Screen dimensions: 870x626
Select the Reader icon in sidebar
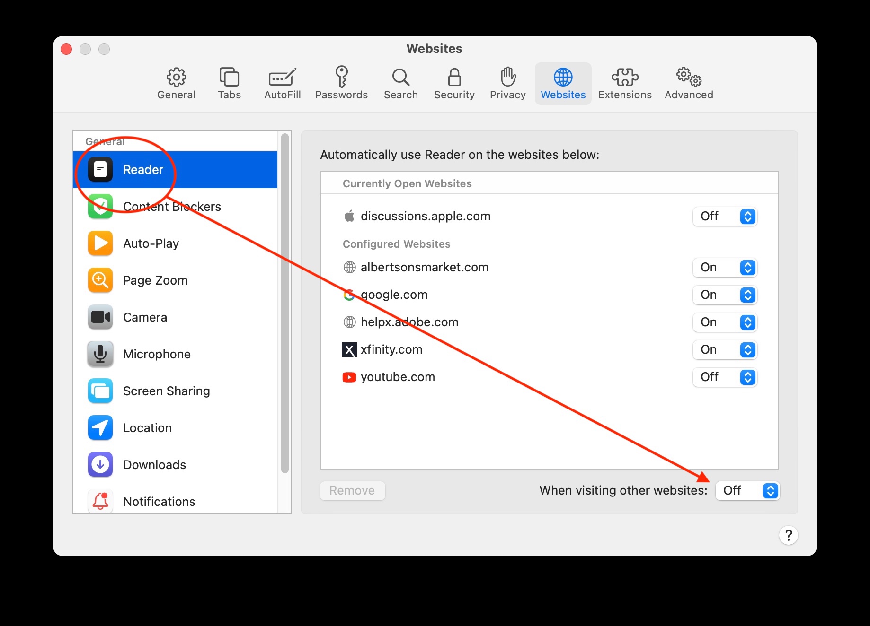100,169
